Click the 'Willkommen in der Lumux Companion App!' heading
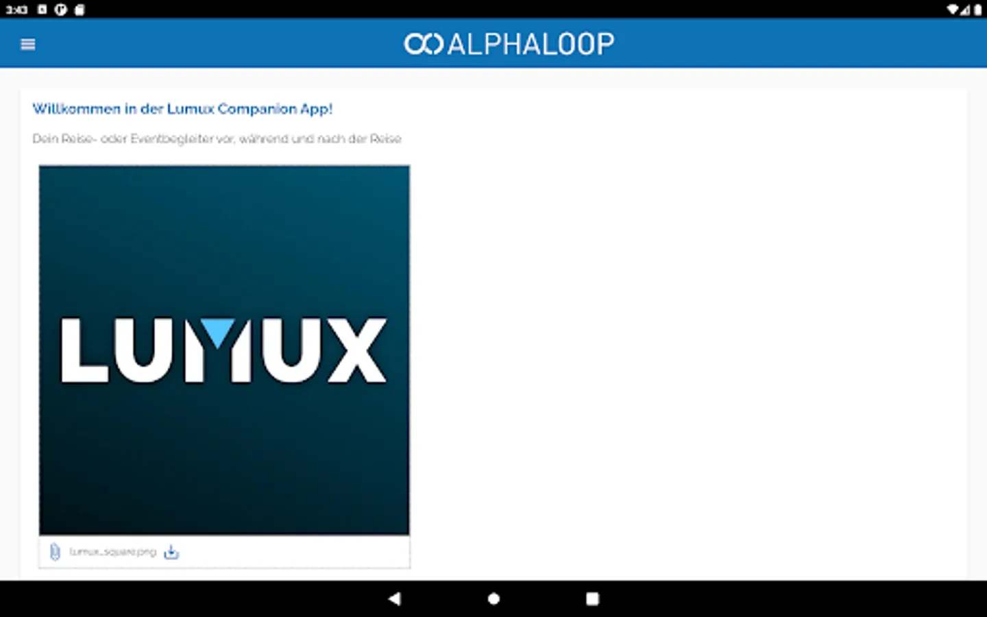This screenshot has width=987, height=617. [x=182, y=109]
